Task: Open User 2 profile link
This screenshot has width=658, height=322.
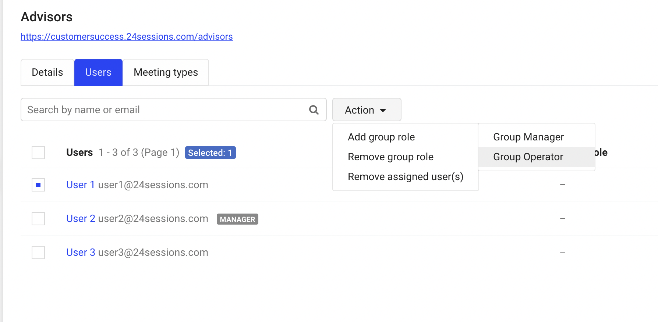Action: tap(81, 219)
